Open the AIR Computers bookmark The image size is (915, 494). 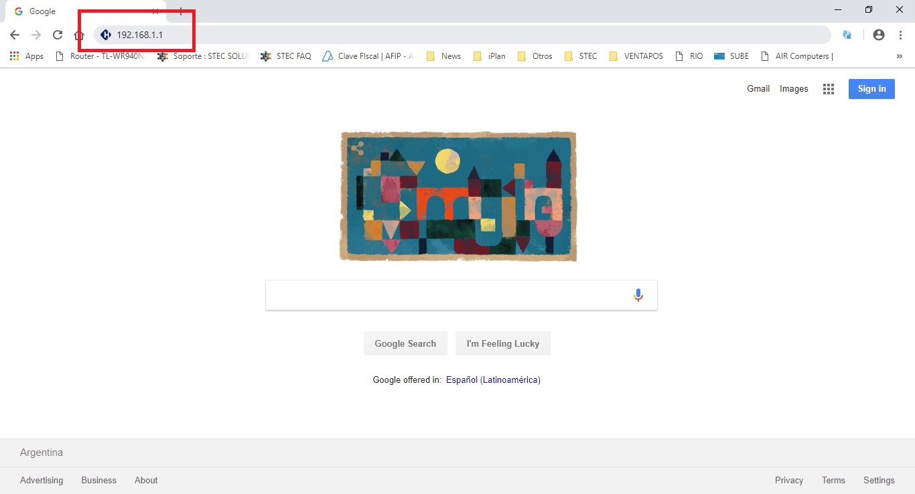tap(797, 56)
